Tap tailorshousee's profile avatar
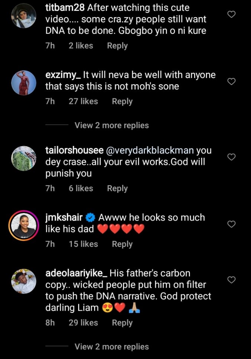 click(24, 159)
